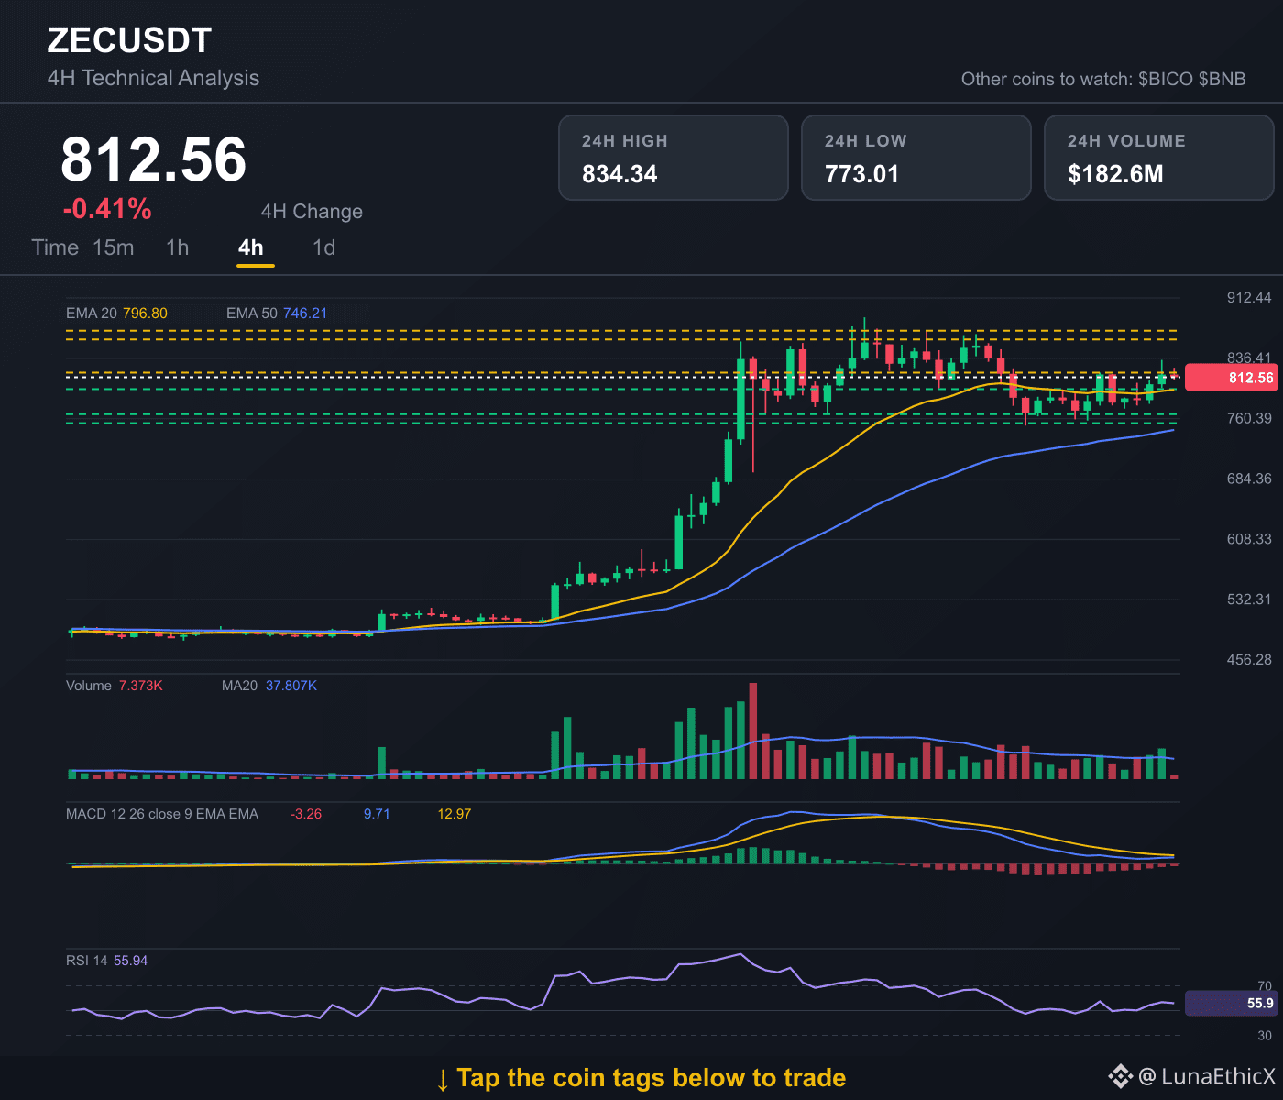
Task: Click the 608.33 price axis label
Action: tap(1249, 539)
